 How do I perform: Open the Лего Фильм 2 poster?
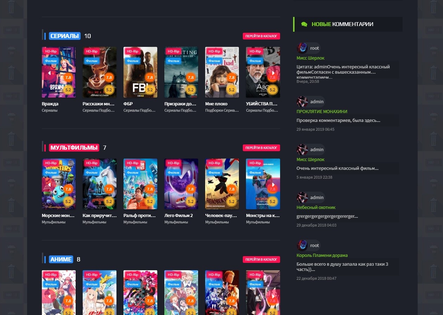coord(181,184)
